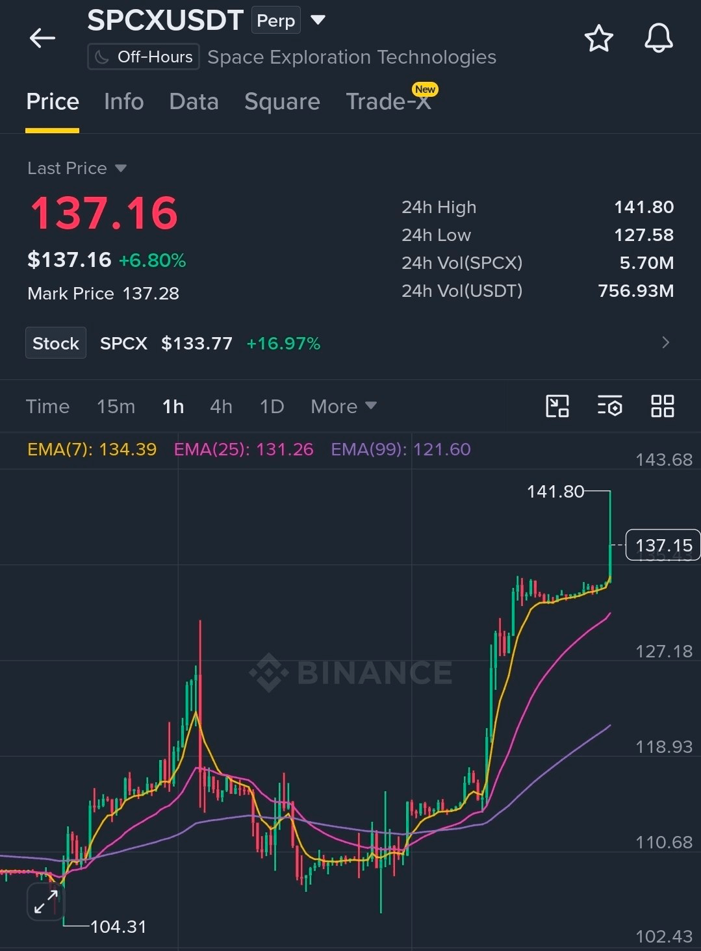Tap the Off-Hours moon badge

[x=144, y=57]
